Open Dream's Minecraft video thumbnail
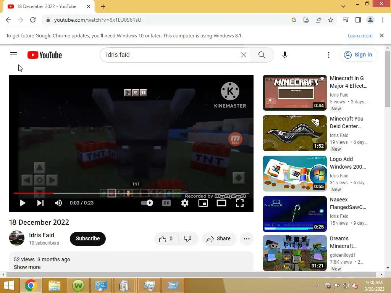The height and width of the screenshot is (293, 391). [x=295, y=253]
